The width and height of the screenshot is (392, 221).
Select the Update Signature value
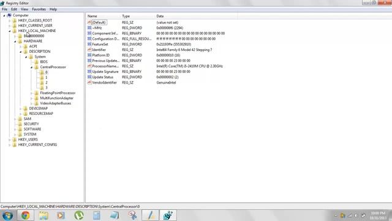point(105,72)
